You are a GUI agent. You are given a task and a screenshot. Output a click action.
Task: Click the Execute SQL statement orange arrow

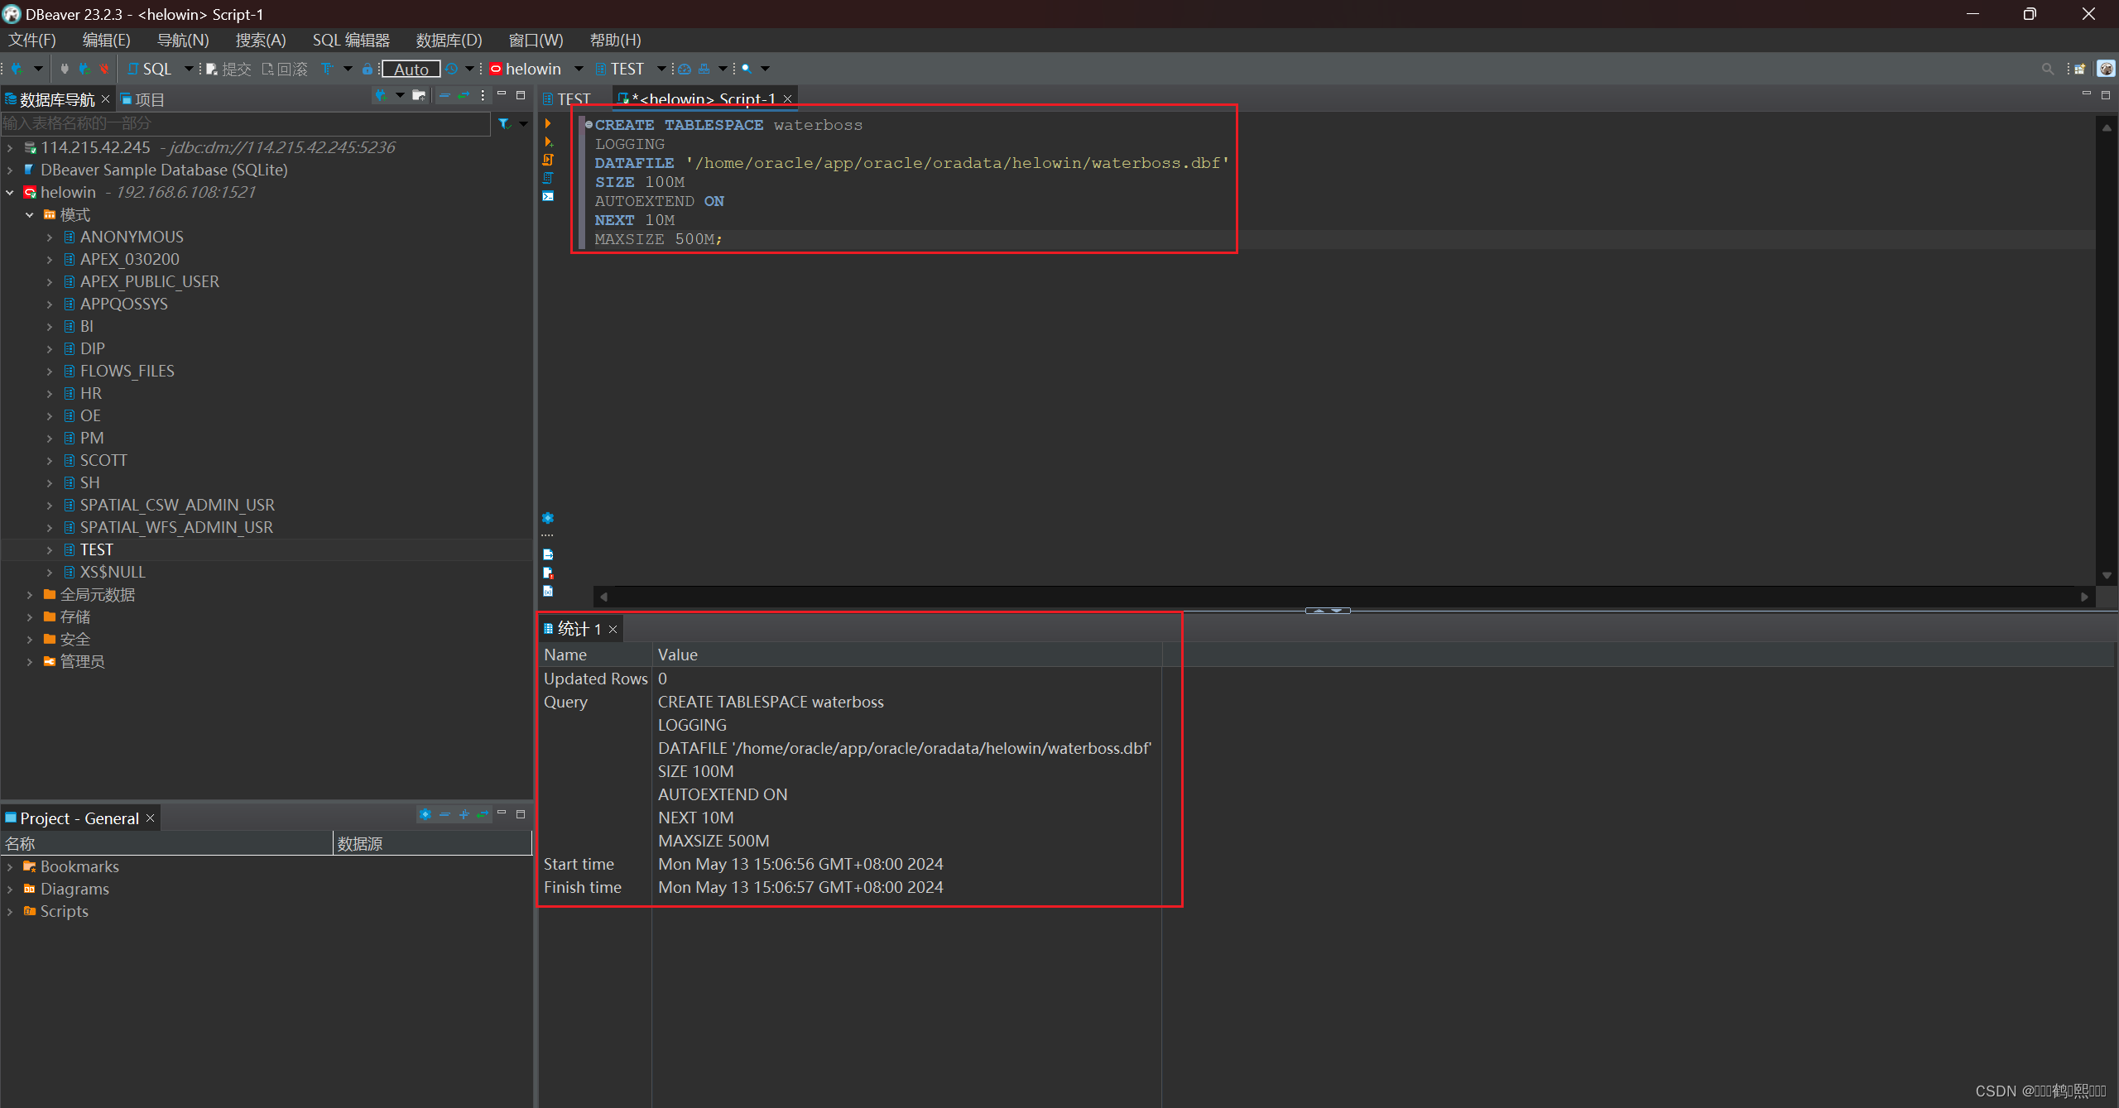[548, 124]
